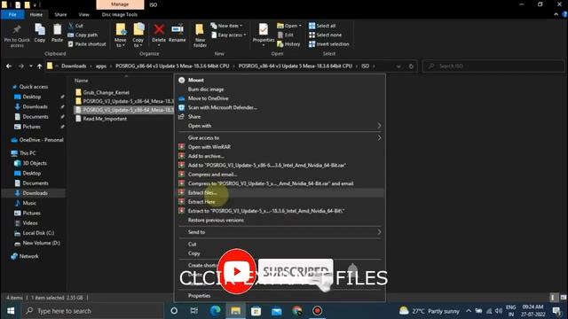Click the taskbar search box
568x319 pixels.
92,311
